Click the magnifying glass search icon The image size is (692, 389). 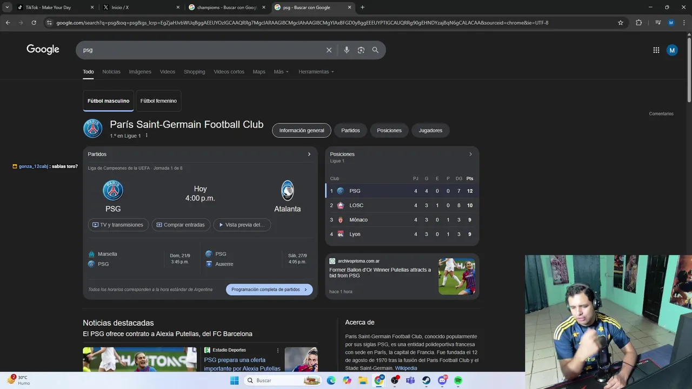coord(375,50)
